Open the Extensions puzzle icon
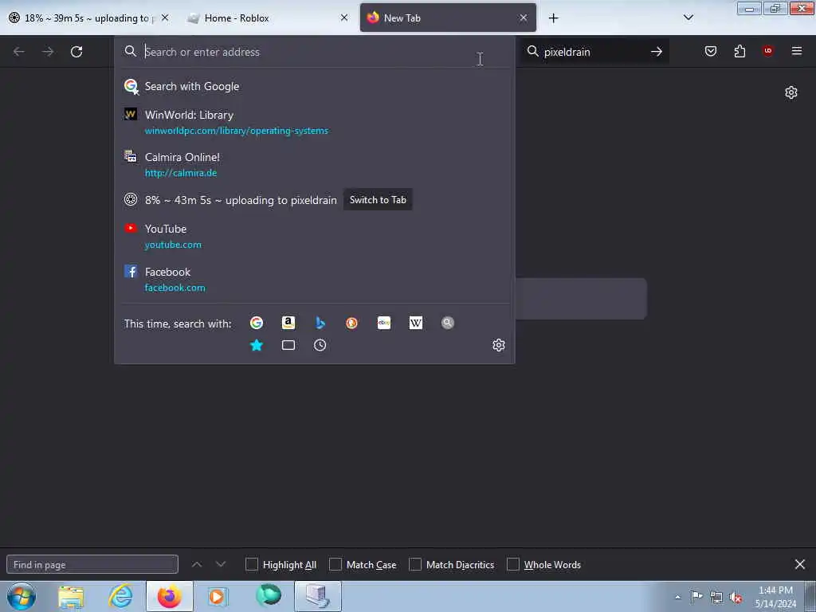The width and height of the screenshot is (816, 612). (x=739, y=51)
